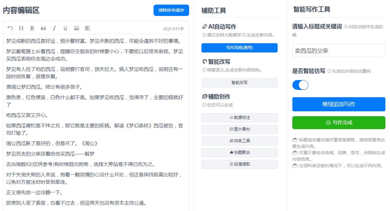
Task: Select the heading (H) formatting icon
Action: (x=21, y=28)
